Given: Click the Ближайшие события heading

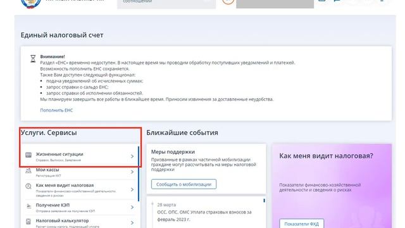Looking at the screenshot, I should [x=182, y=132].
